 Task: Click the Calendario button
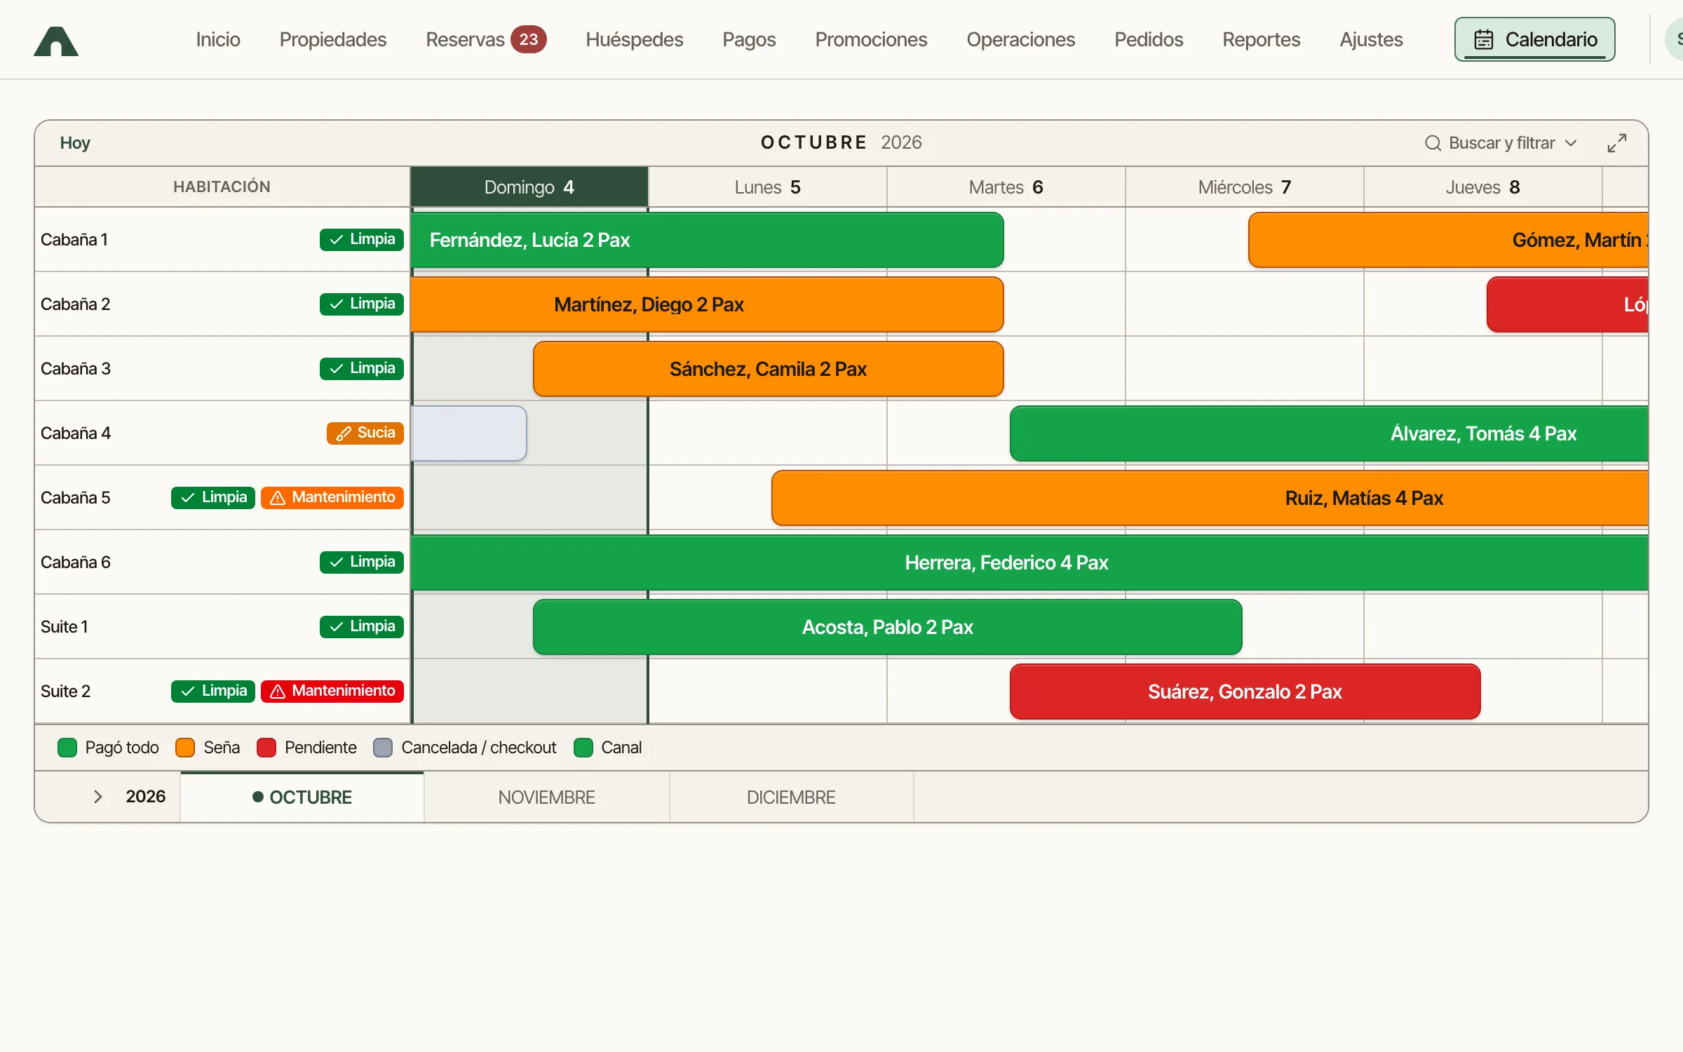pyautogui.click(x=1534, y=39)
